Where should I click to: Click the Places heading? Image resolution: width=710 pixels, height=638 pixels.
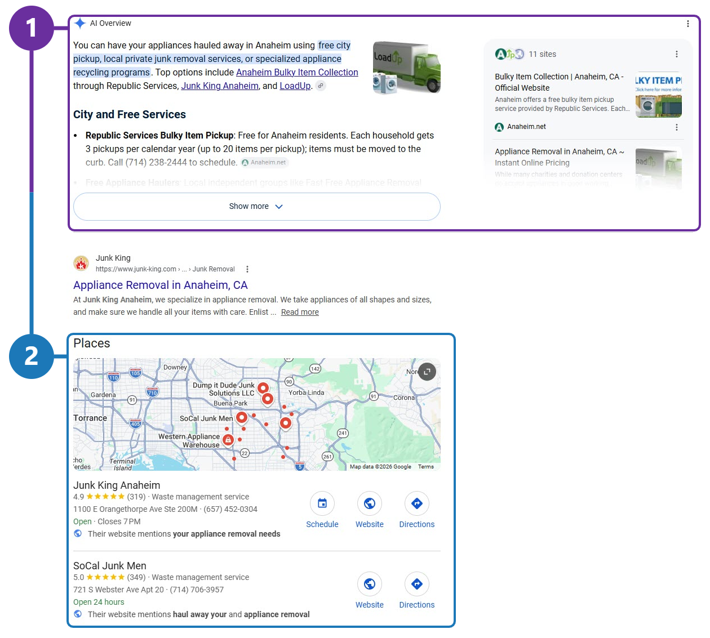[92, 343]
